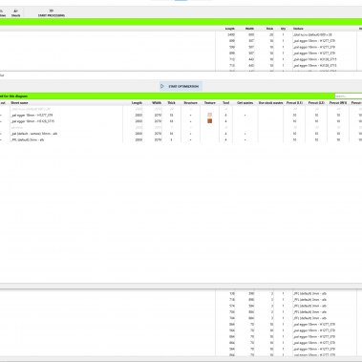Click the Width header in the sheet table
The width and height of the screenshot is (362, 362).
[x=157, y=103]
